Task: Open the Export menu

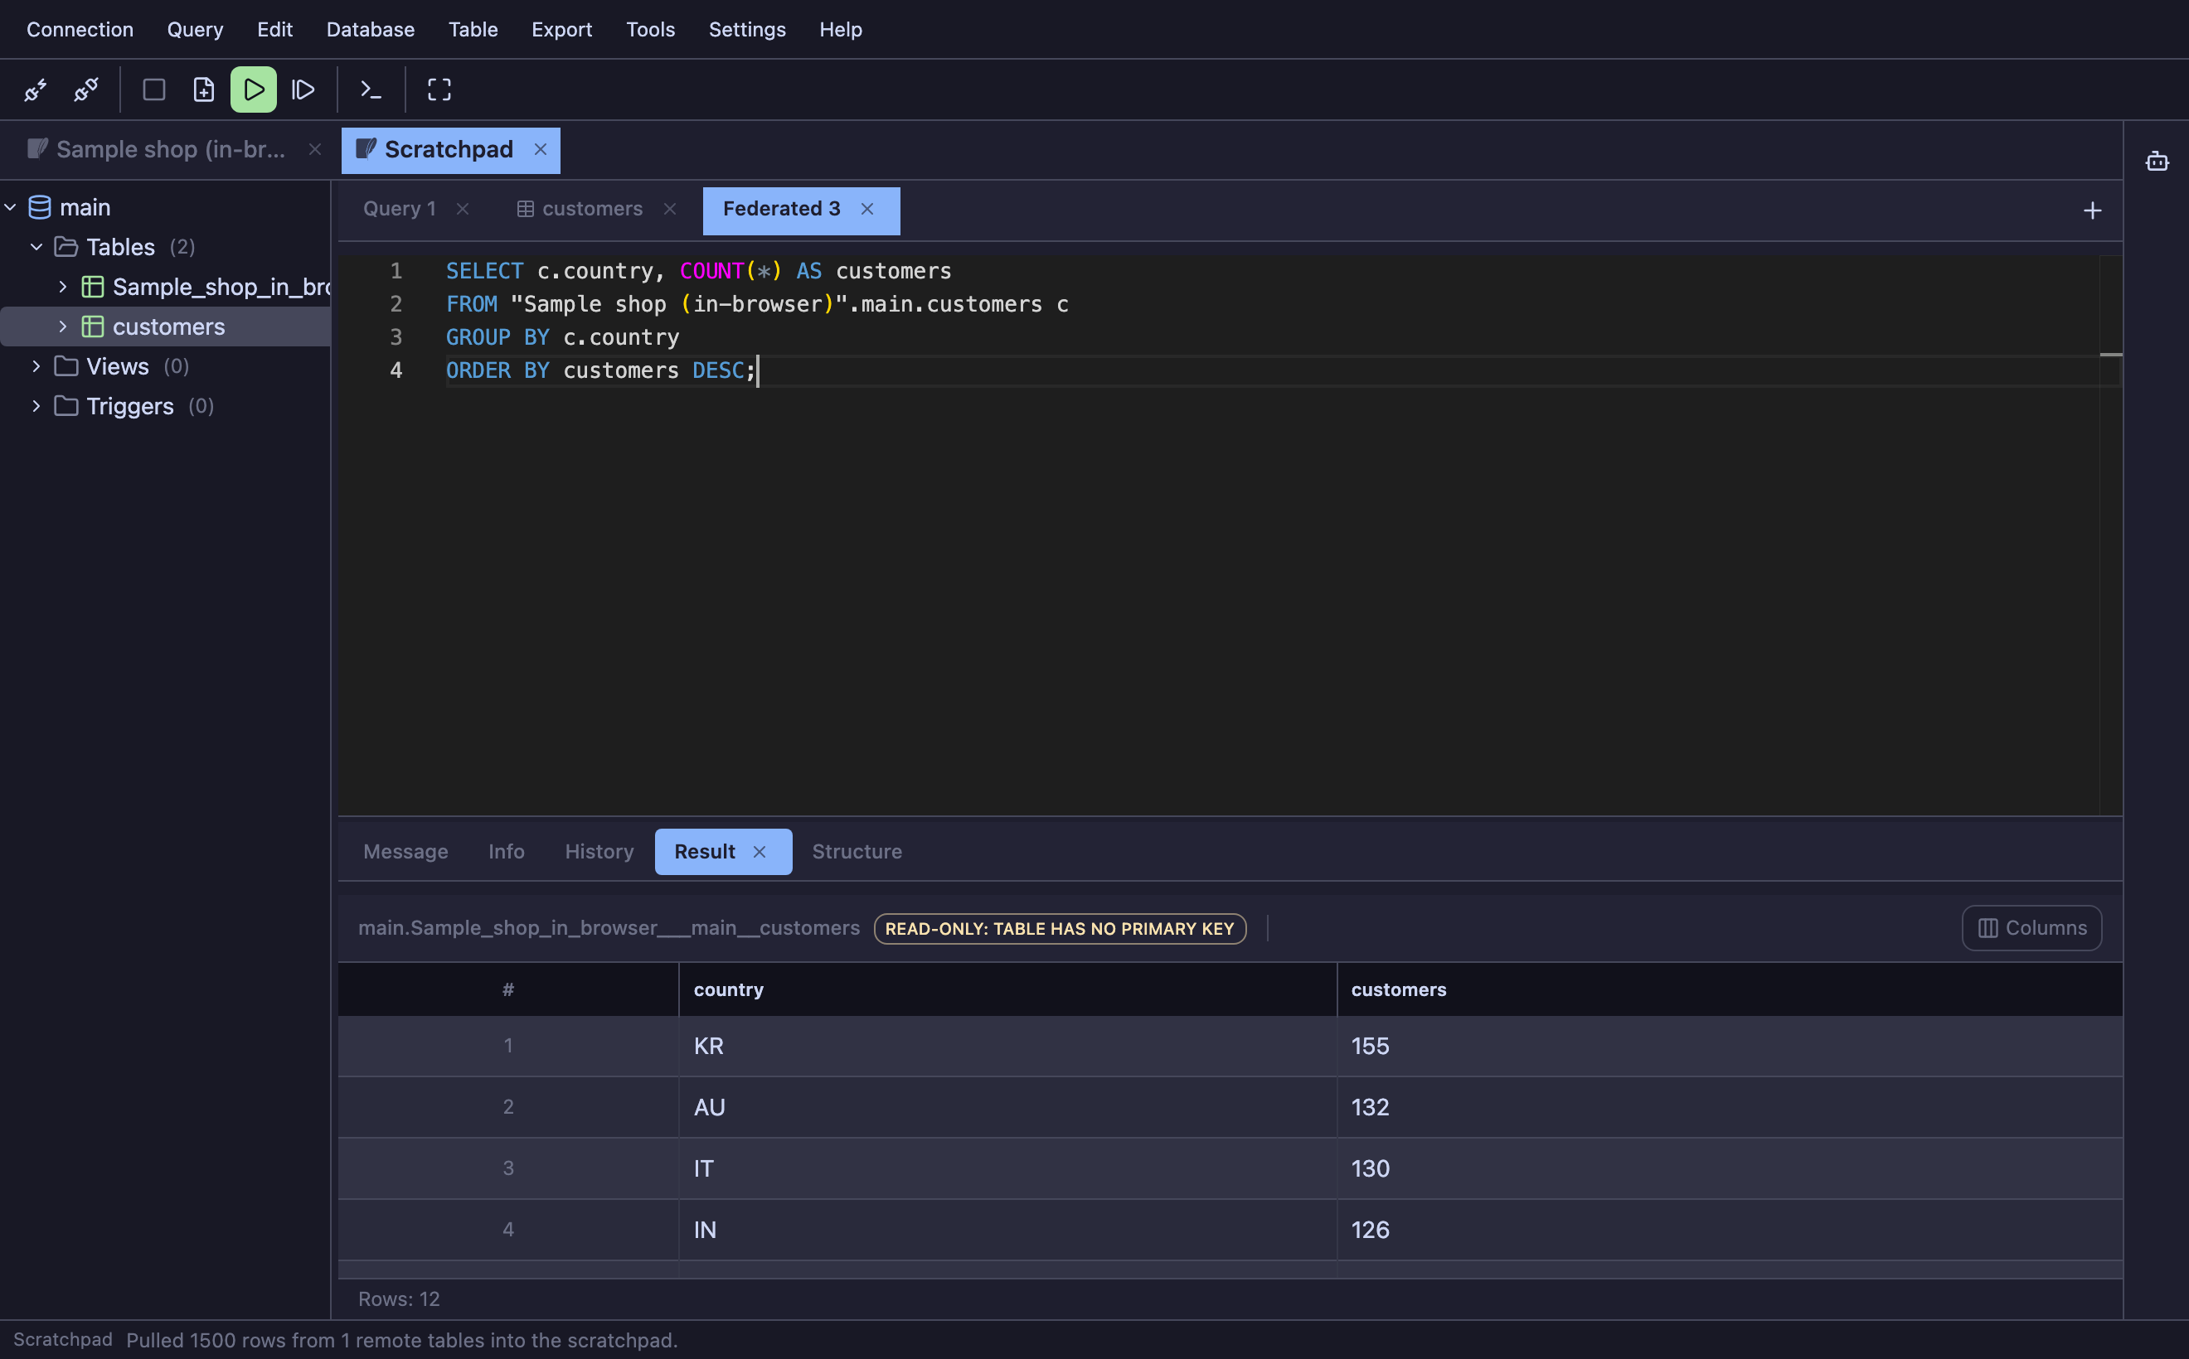Action: [562, 30]
